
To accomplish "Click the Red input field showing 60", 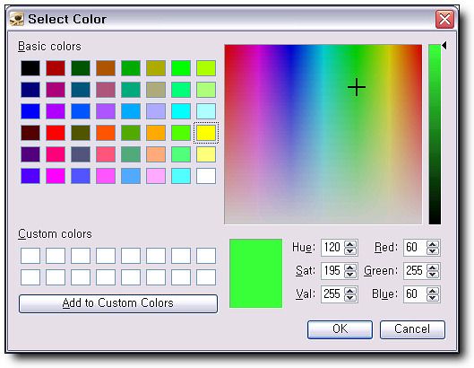I will pos(415,248).
